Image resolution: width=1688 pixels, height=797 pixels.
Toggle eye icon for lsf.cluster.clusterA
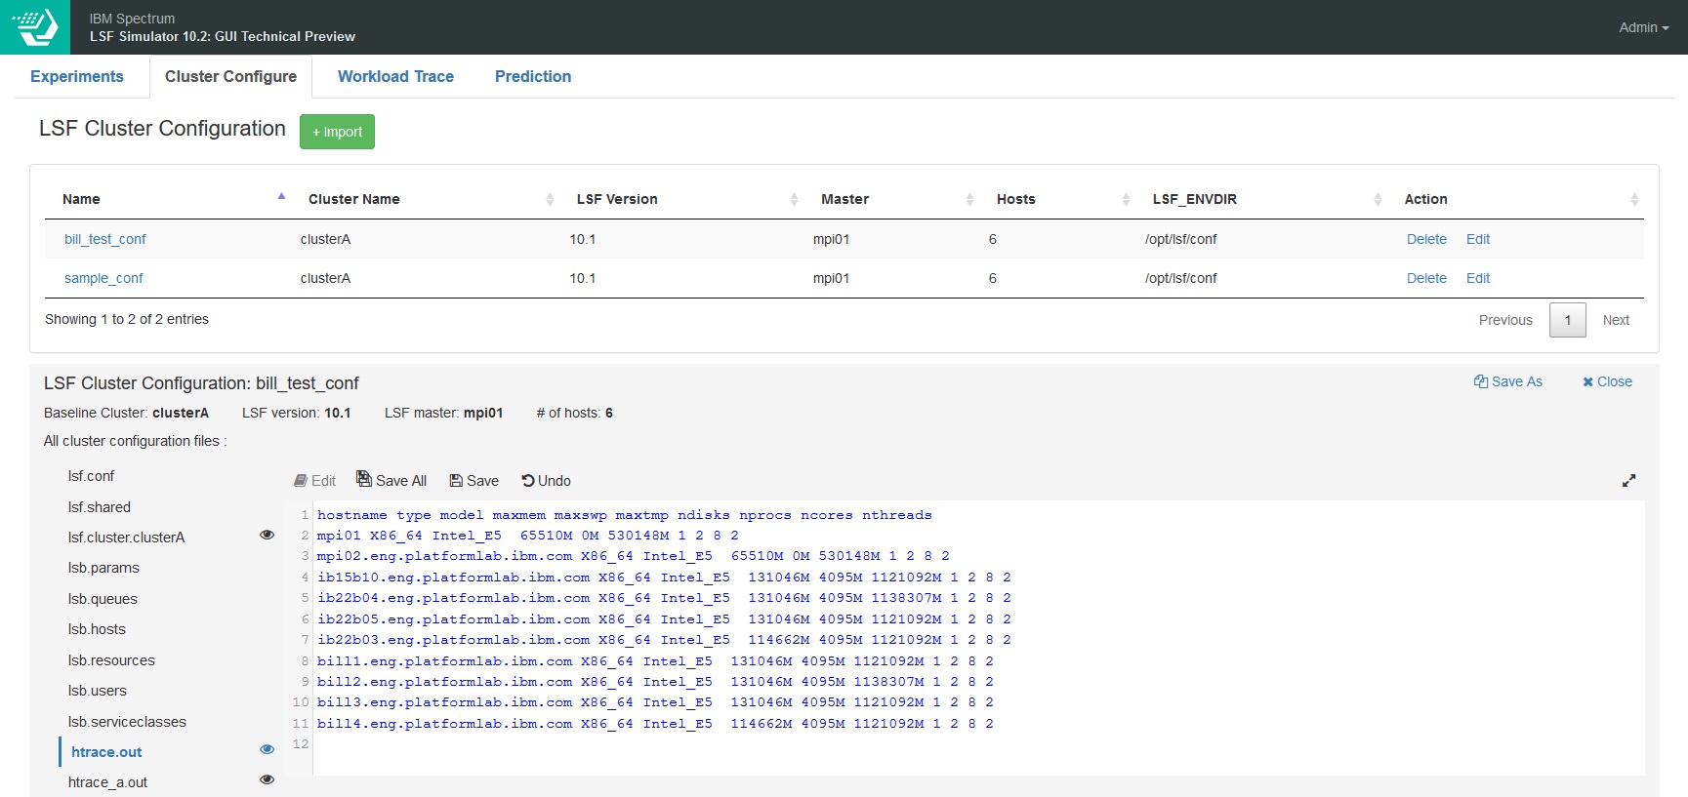pyautogui.click(x=267, y=535)
